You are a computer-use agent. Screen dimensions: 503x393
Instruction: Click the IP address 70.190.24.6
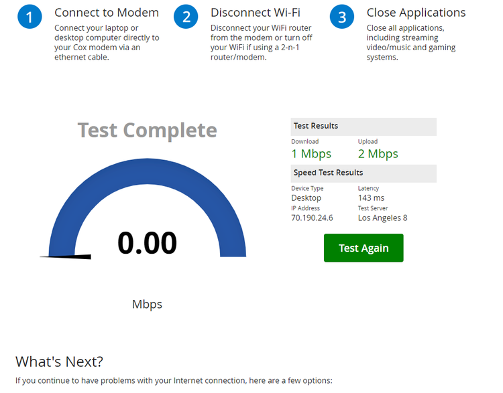(312, 218)
